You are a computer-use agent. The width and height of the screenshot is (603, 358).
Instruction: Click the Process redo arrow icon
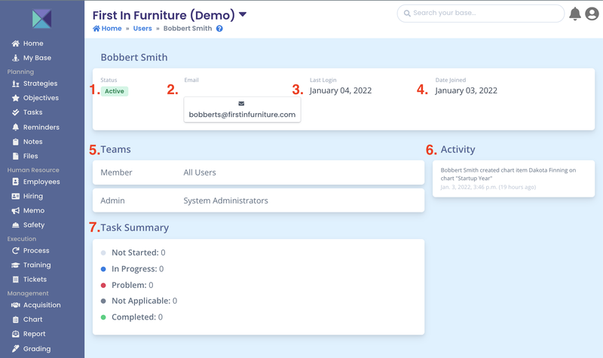tap(15, 251)
